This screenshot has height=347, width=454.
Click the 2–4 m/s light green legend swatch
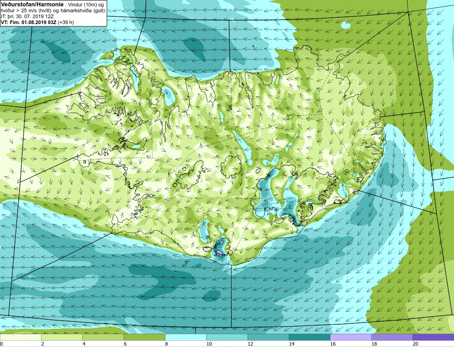[x=62, y=337]
